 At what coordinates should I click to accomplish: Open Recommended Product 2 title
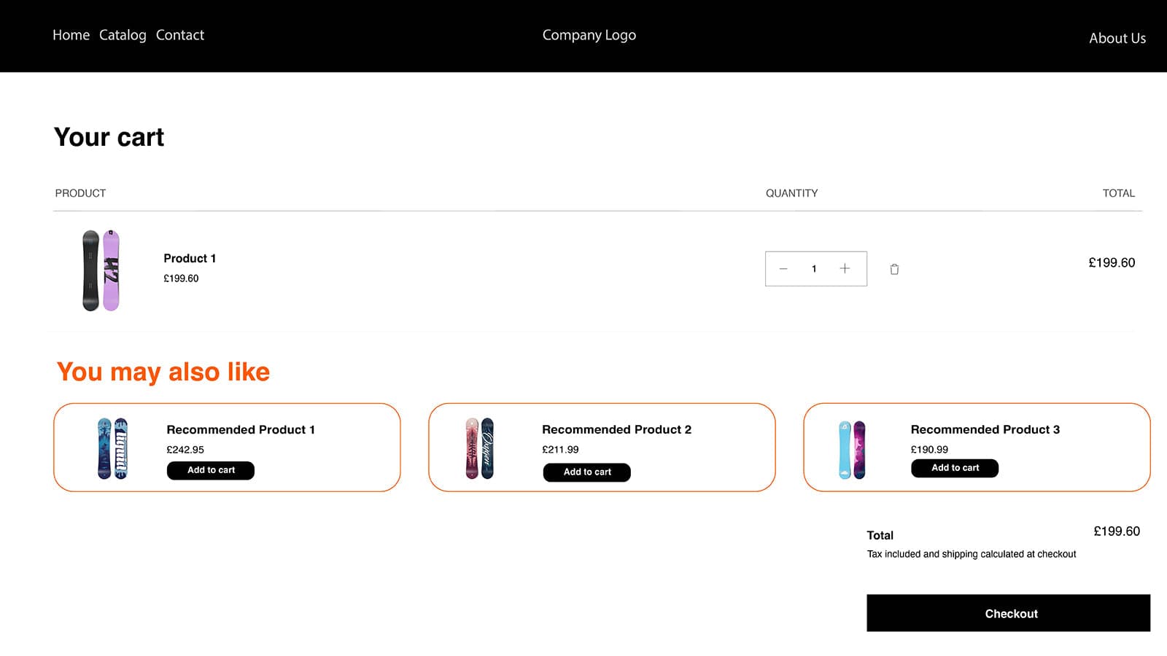616,429
